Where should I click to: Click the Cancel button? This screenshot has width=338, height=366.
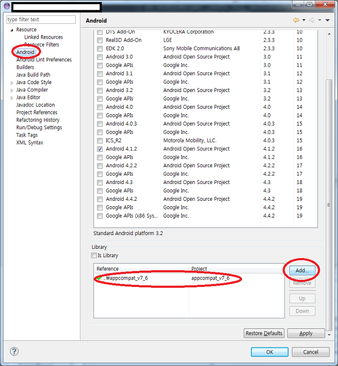tap(311, 352)
